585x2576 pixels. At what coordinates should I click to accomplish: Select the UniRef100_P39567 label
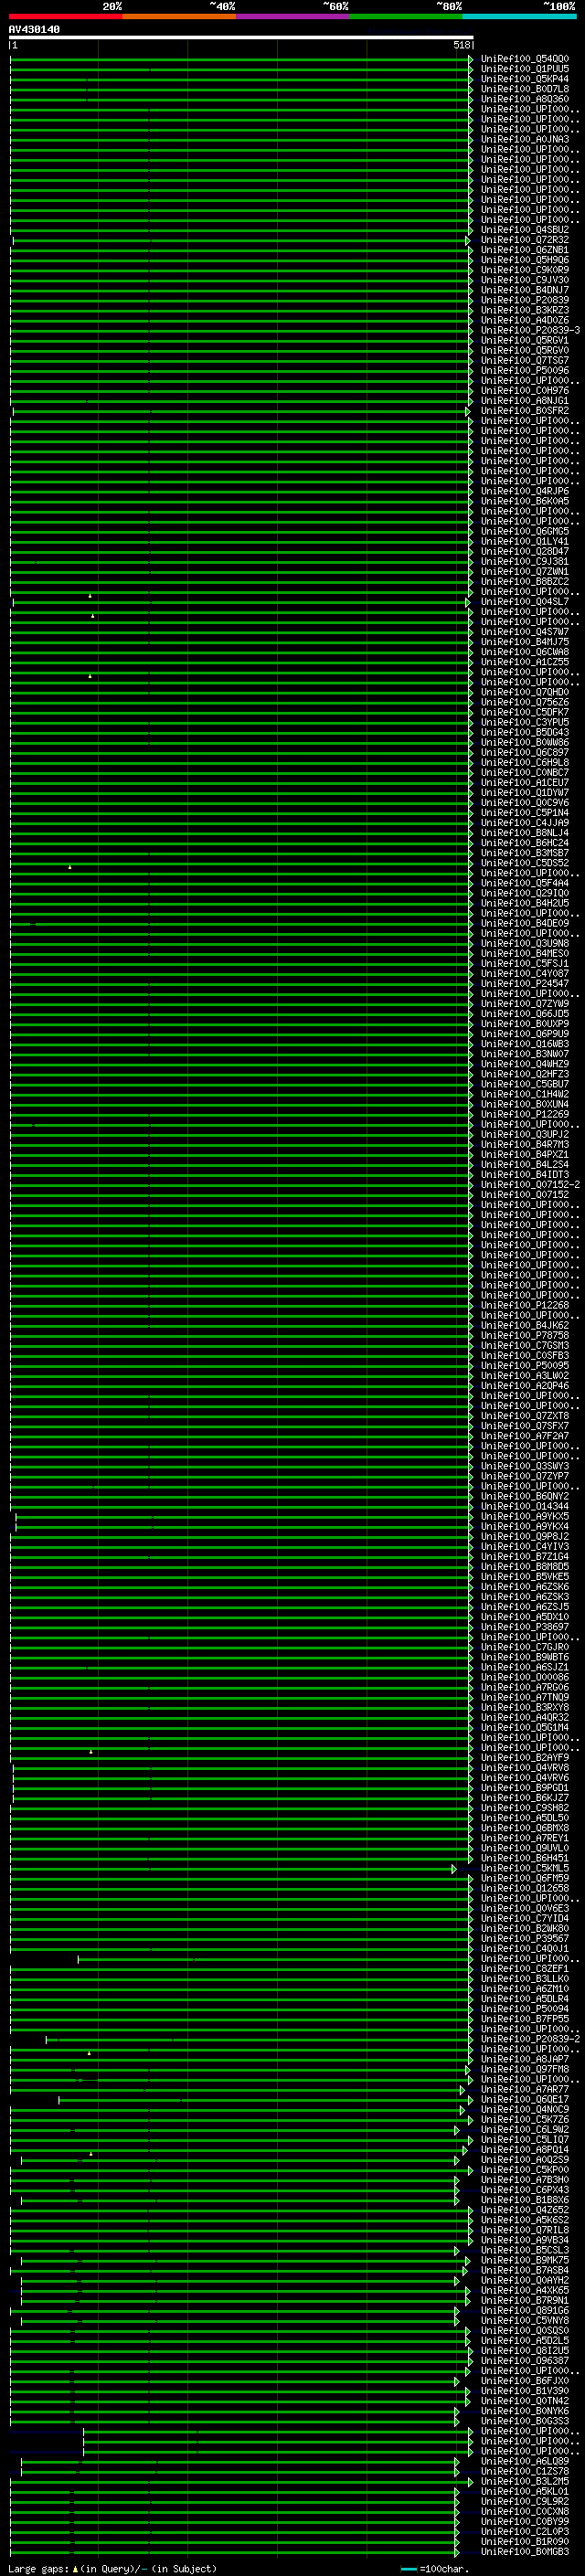(525, 1939)
